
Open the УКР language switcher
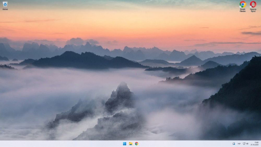point(239,144)
